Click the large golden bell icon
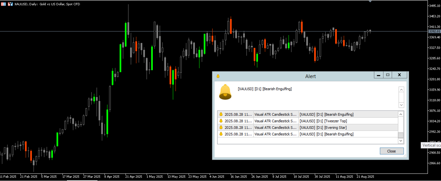This screenshot has height=181, width=441. tap(225, 92)
